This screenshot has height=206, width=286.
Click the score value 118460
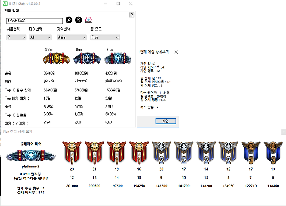click(273, 186)
